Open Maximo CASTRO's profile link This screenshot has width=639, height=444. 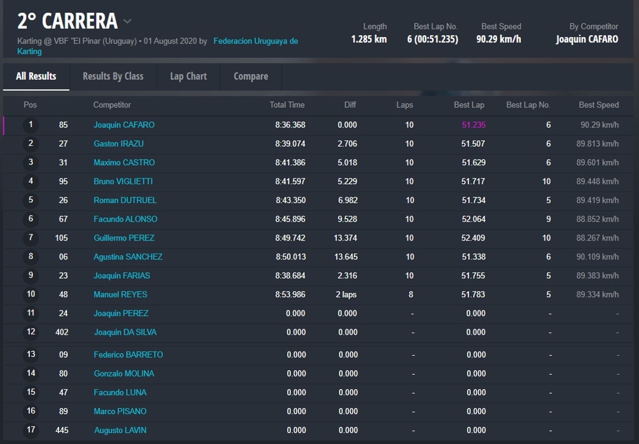click(124, 163)
